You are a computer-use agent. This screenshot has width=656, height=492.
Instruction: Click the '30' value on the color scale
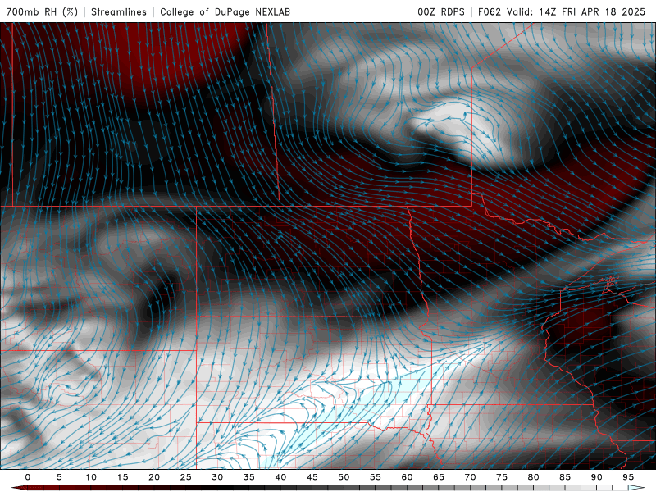[217, 477]
